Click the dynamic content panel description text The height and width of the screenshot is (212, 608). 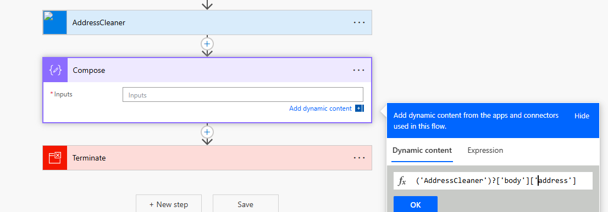(476, 121)
